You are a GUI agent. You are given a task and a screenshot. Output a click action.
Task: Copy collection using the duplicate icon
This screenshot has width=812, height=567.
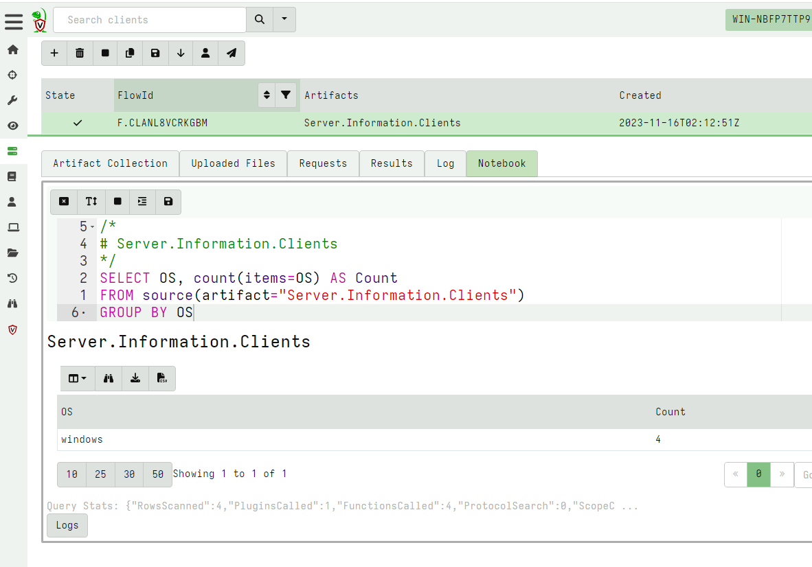click(130, 53)
